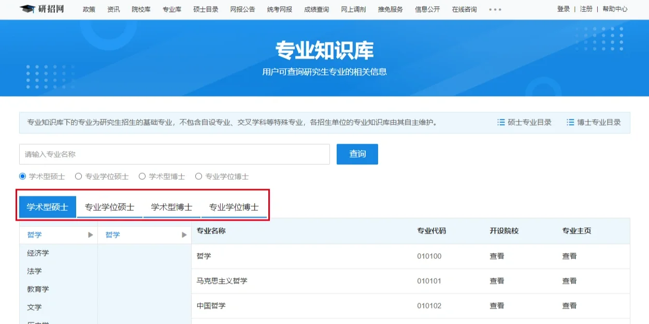The image size is (649, 324).
Task: Open 帮助中心 in the top bar
Action: 615,9
